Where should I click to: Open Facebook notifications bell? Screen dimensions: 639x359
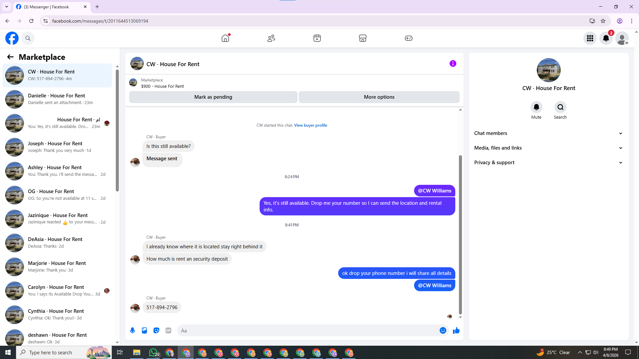(x=606, y=38)
